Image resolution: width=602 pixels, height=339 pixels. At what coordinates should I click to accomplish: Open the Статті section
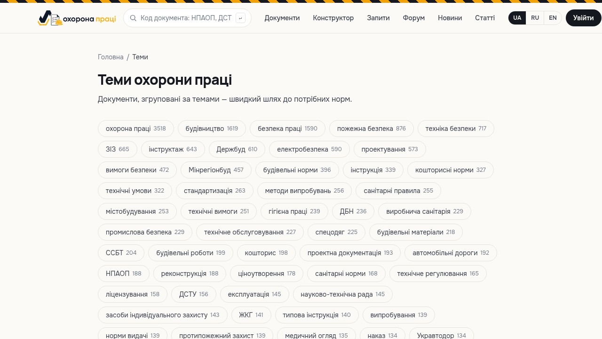(485, 18)
